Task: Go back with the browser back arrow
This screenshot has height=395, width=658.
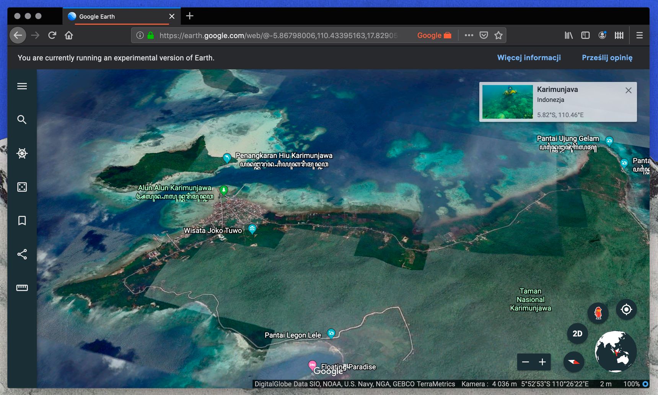Action: pyautogui.click(x=18, y=36)
